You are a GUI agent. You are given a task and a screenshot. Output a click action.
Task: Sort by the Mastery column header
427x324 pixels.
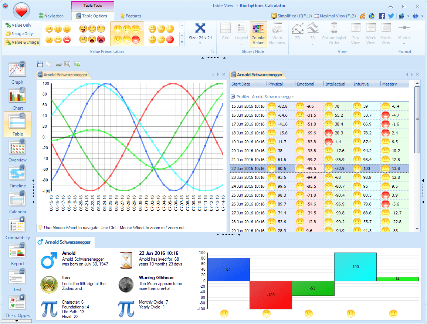(x=394, y=84)
